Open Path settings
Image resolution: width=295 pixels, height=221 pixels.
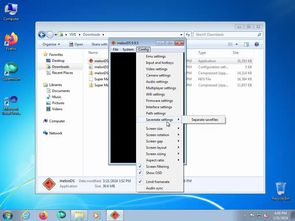point(160,113)
